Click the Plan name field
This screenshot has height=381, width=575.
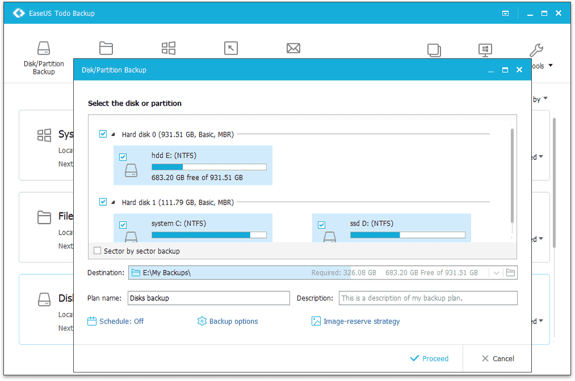tap(209, 298)
